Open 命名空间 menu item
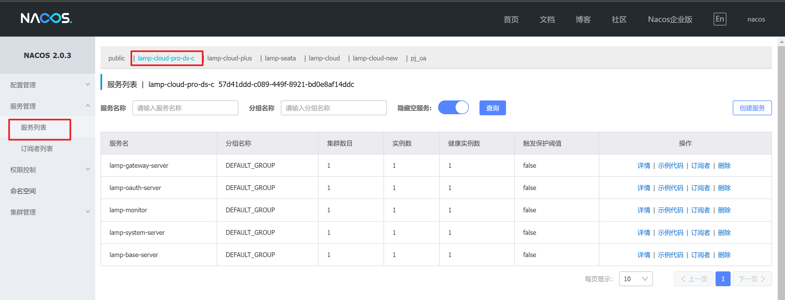The image size is (785, 300). pyautogui.click(x=23, y=191)
